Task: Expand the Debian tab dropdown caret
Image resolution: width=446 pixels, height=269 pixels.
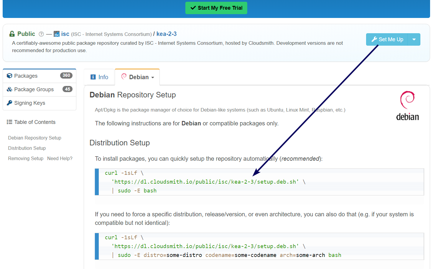Action: coord(153,77)
